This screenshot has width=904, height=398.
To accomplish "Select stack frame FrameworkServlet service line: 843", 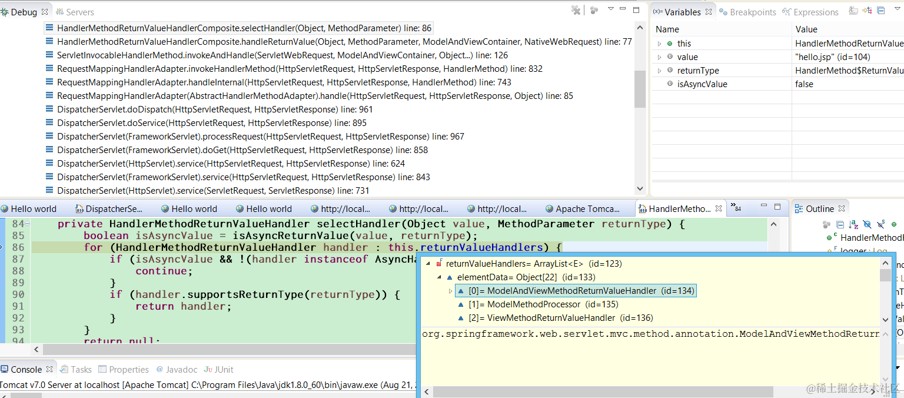I will [x=237, y=177].
